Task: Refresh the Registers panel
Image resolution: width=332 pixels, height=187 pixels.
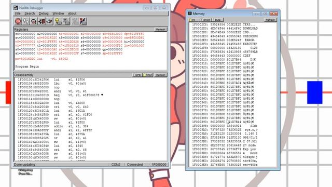Action: pyautogui.click(x=160, y=30)
